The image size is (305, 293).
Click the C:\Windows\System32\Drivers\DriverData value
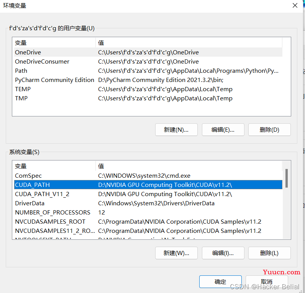[156, 203]
